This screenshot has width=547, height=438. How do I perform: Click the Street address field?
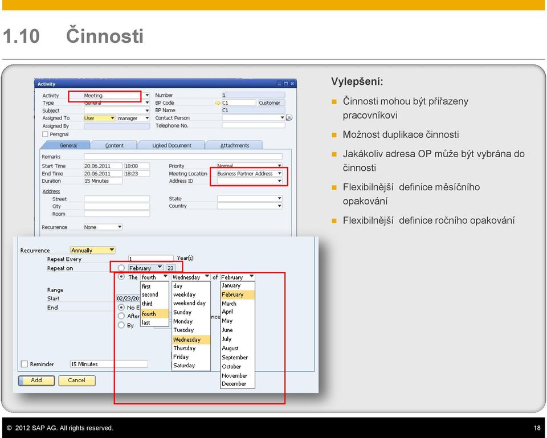tap(117, 199)
